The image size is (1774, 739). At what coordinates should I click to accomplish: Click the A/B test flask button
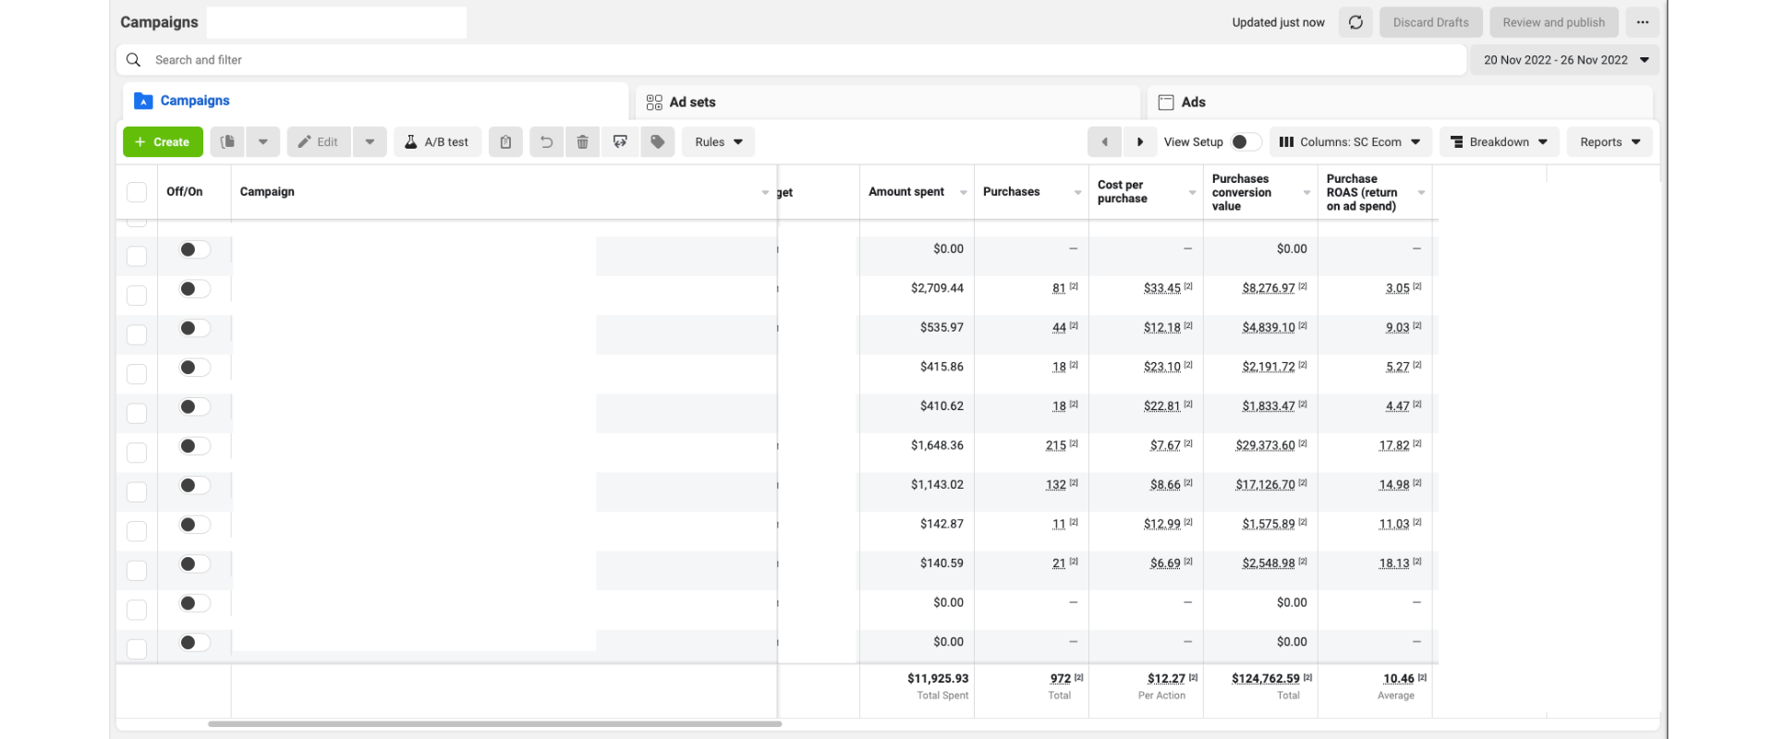pos(437,141)
